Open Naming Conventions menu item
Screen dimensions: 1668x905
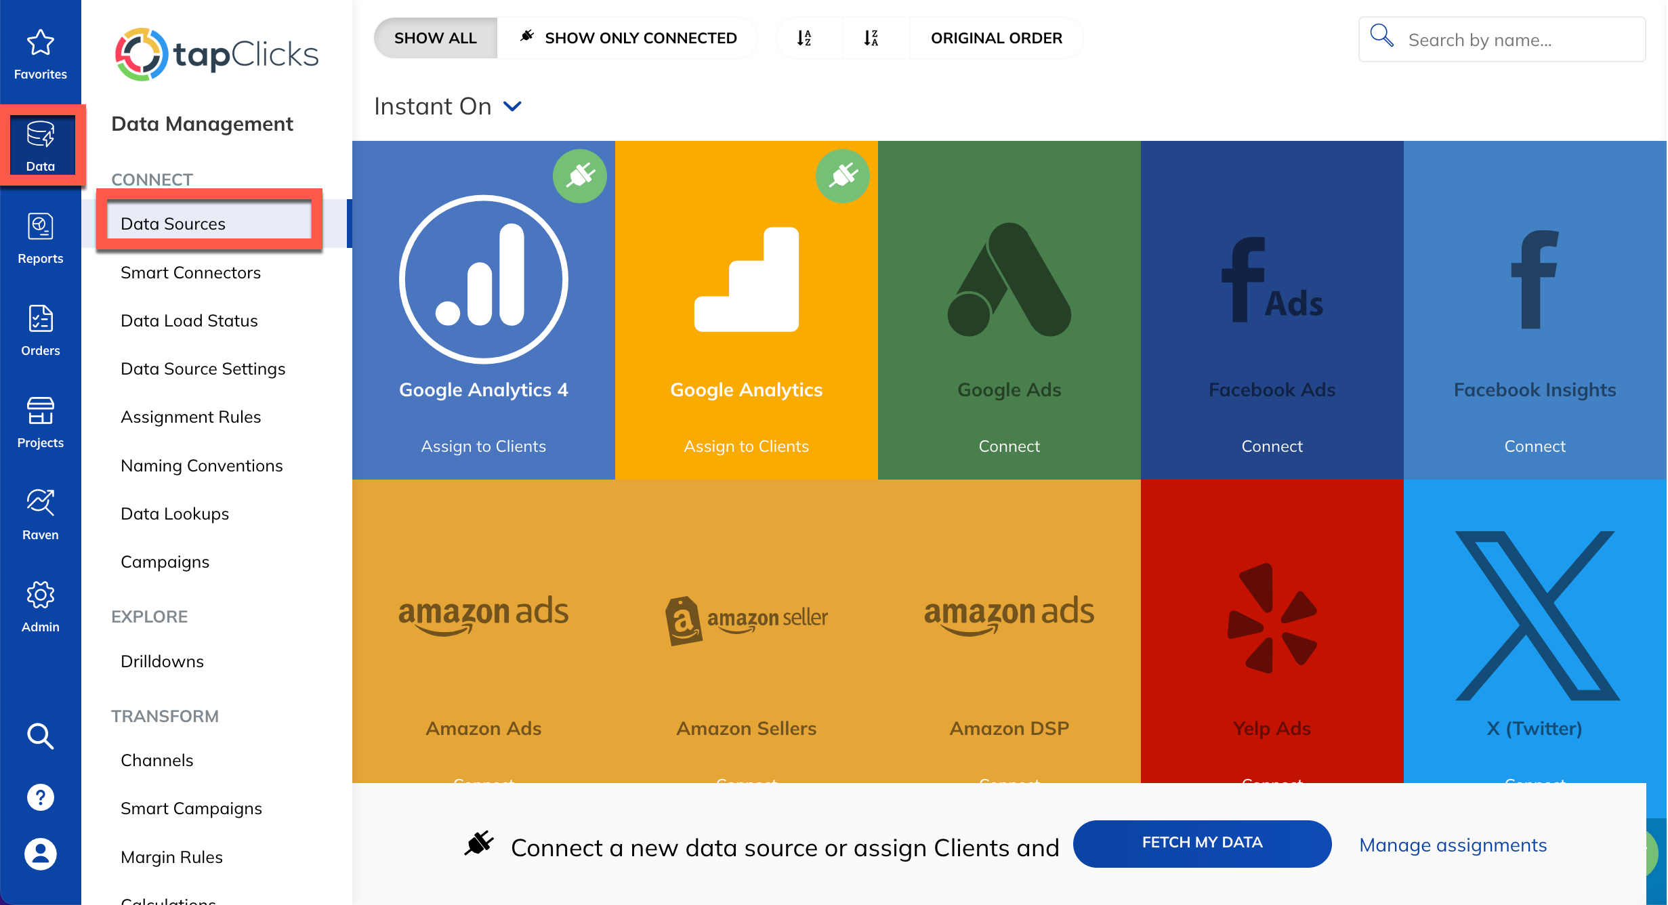[201, 465]
